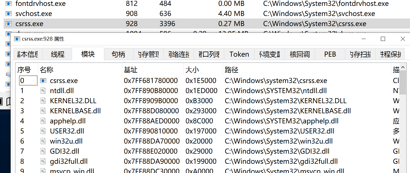The image size is (410, 173).
Task: Open the Token tab
Action: (239, 54)
